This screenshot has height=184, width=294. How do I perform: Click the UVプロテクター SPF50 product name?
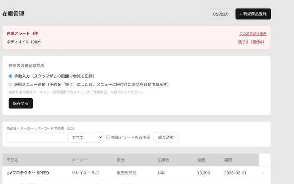tap(28, 173)
